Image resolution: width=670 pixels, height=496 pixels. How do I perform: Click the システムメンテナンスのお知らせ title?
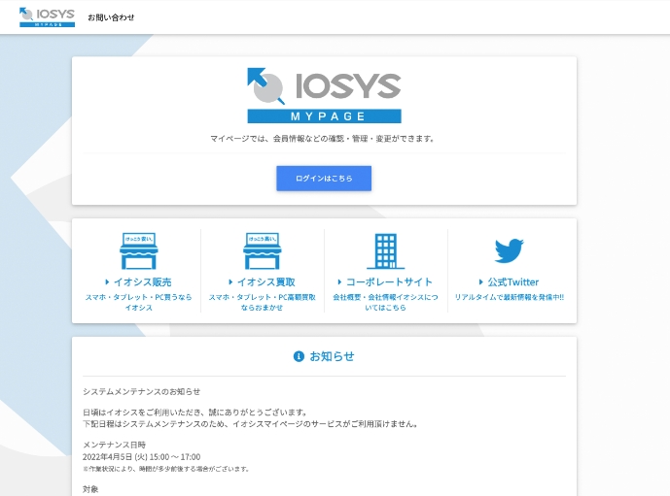(x=141, y=391)
